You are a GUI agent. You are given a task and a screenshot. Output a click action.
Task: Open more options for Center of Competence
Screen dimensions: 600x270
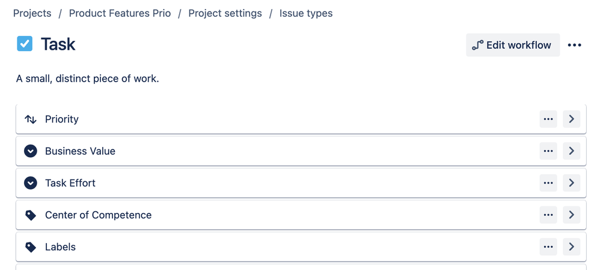tap(548, 215)
